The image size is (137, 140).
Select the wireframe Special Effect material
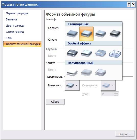click(x=115, y=54)
